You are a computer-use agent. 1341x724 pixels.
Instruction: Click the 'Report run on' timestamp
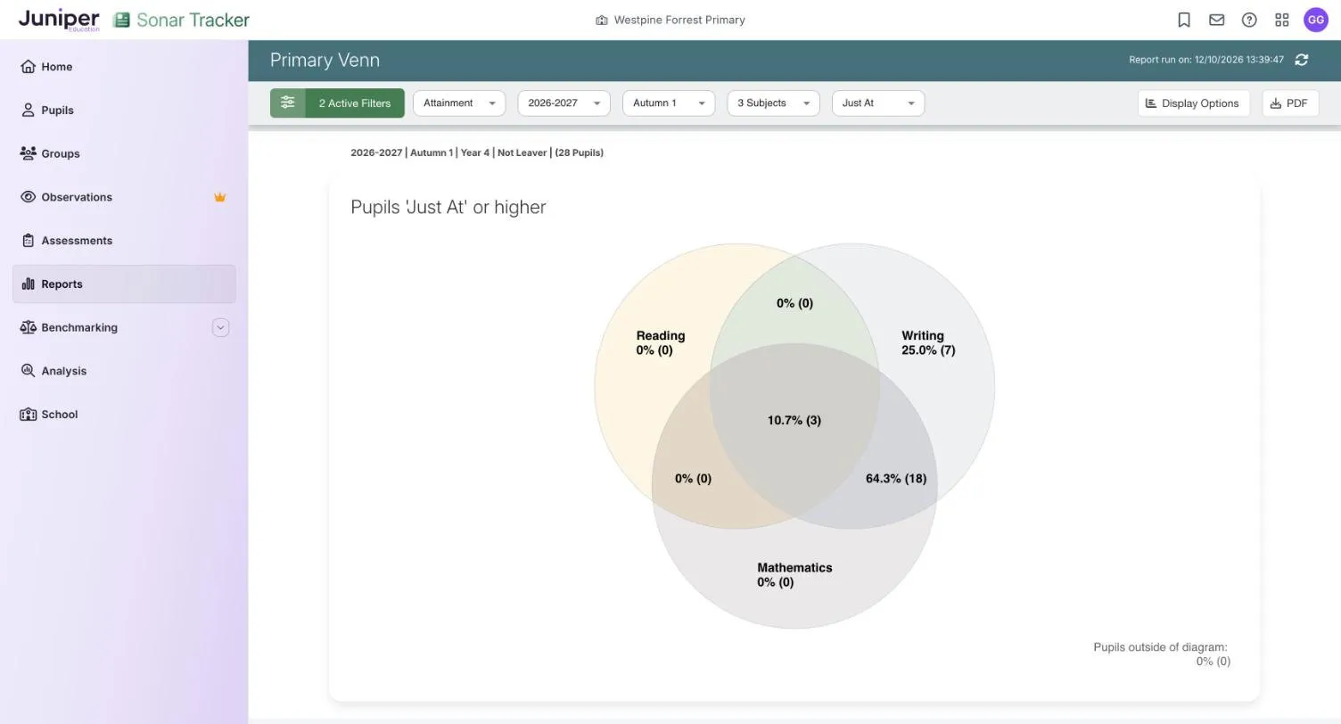1206,60
